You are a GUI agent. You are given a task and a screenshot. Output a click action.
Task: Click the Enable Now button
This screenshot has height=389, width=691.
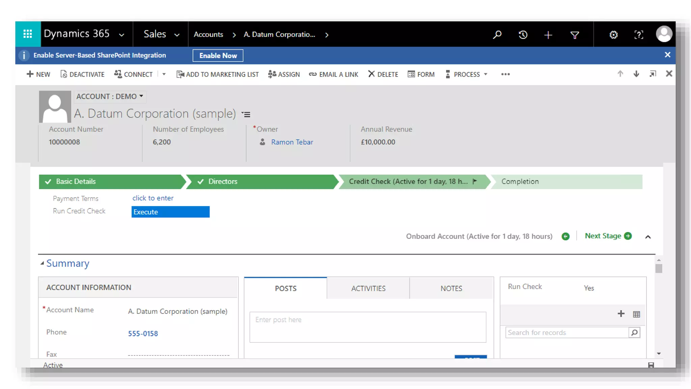pyautogui.click(x=218, y=55)
